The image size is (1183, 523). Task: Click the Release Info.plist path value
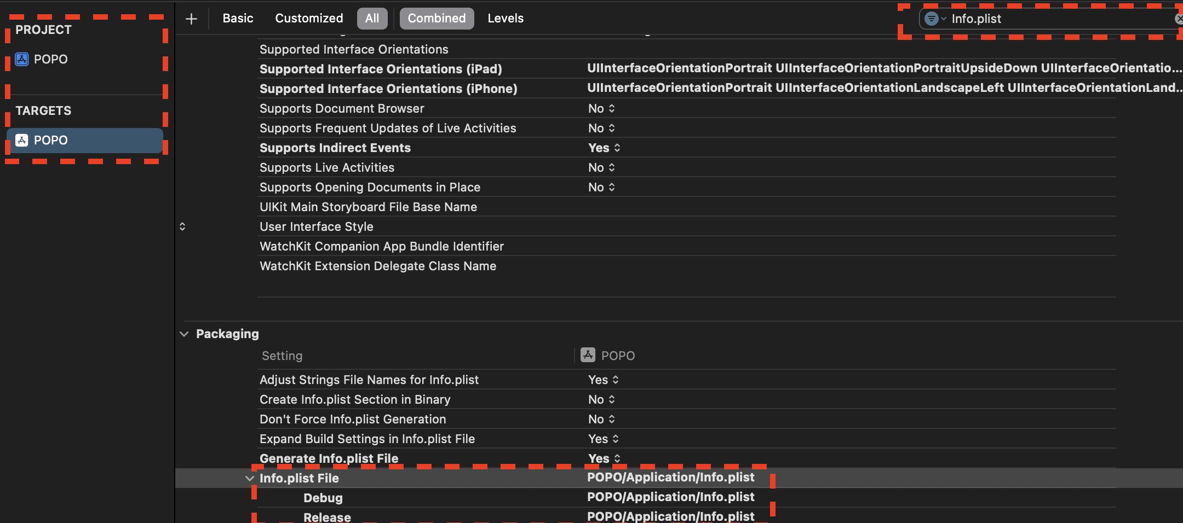[x=670, y=516]
